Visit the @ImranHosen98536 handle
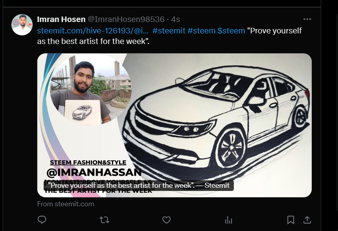Screen dimensions: 338x231 [126, 19]
